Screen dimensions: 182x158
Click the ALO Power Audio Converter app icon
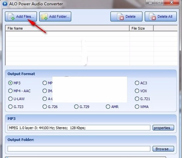pyautogui.click(x=5, y=4)
